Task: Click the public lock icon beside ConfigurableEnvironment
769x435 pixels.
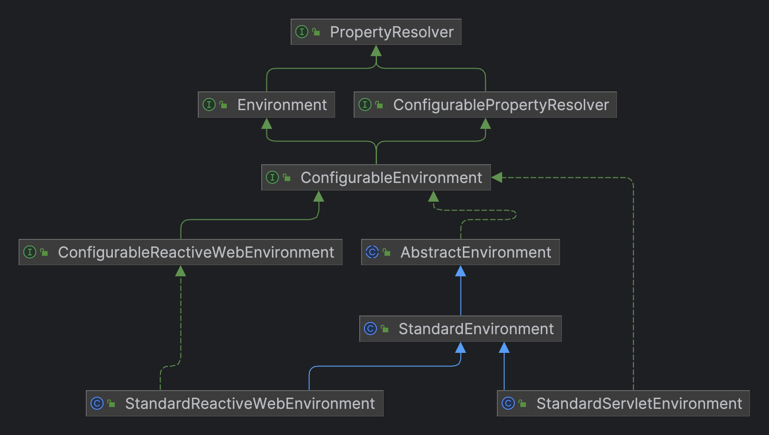Action: pyautogui.click(x=287, y=177)
